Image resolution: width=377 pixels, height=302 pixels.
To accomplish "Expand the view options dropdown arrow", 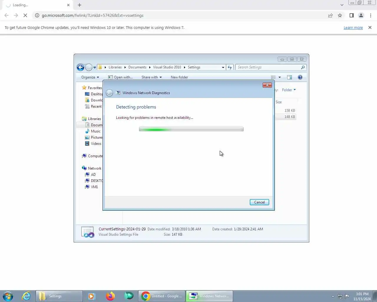I will [280, 77].
